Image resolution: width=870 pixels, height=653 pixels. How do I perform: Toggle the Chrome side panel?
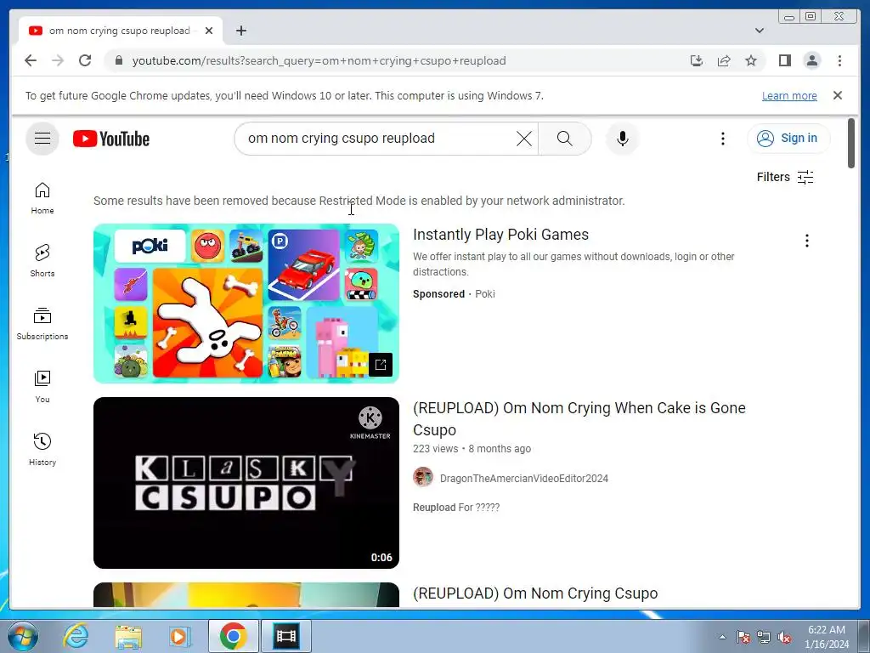[784, 60]
